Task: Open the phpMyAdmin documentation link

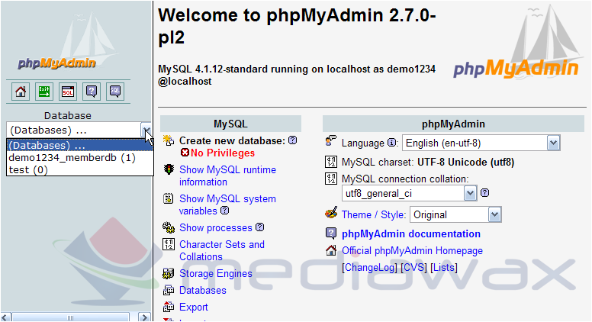Action: 411,233
